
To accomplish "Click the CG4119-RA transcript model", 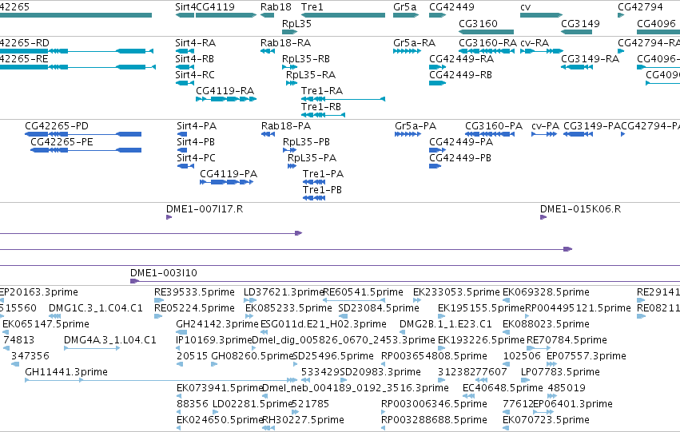I will [x=226, y=99].
